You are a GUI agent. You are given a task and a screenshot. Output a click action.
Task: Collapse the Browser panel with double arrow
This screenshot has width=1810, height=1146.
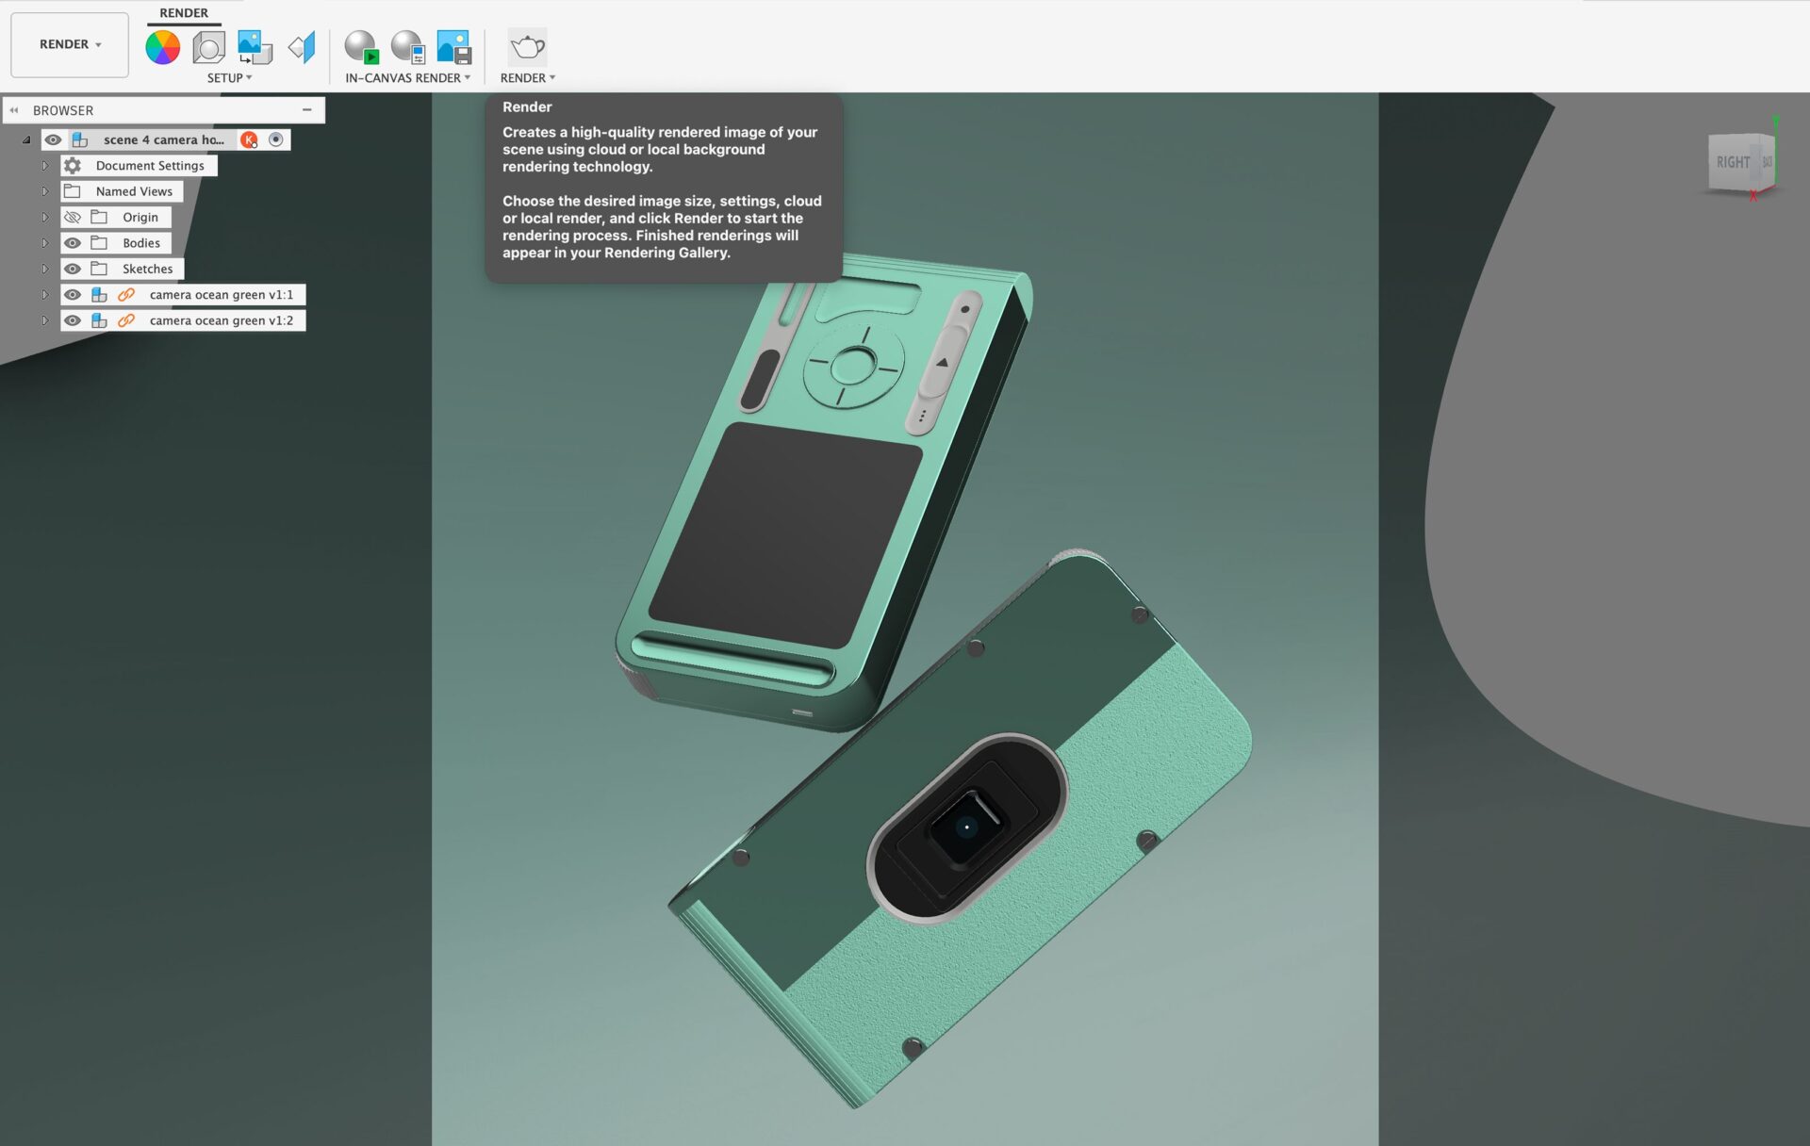click(14, 110)
